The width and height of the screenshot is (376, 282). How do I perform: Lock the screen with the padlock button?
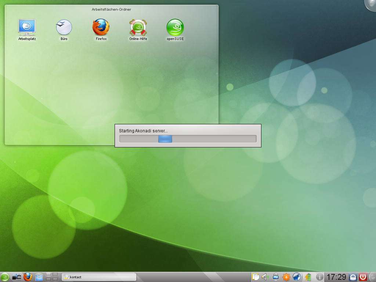352,277
